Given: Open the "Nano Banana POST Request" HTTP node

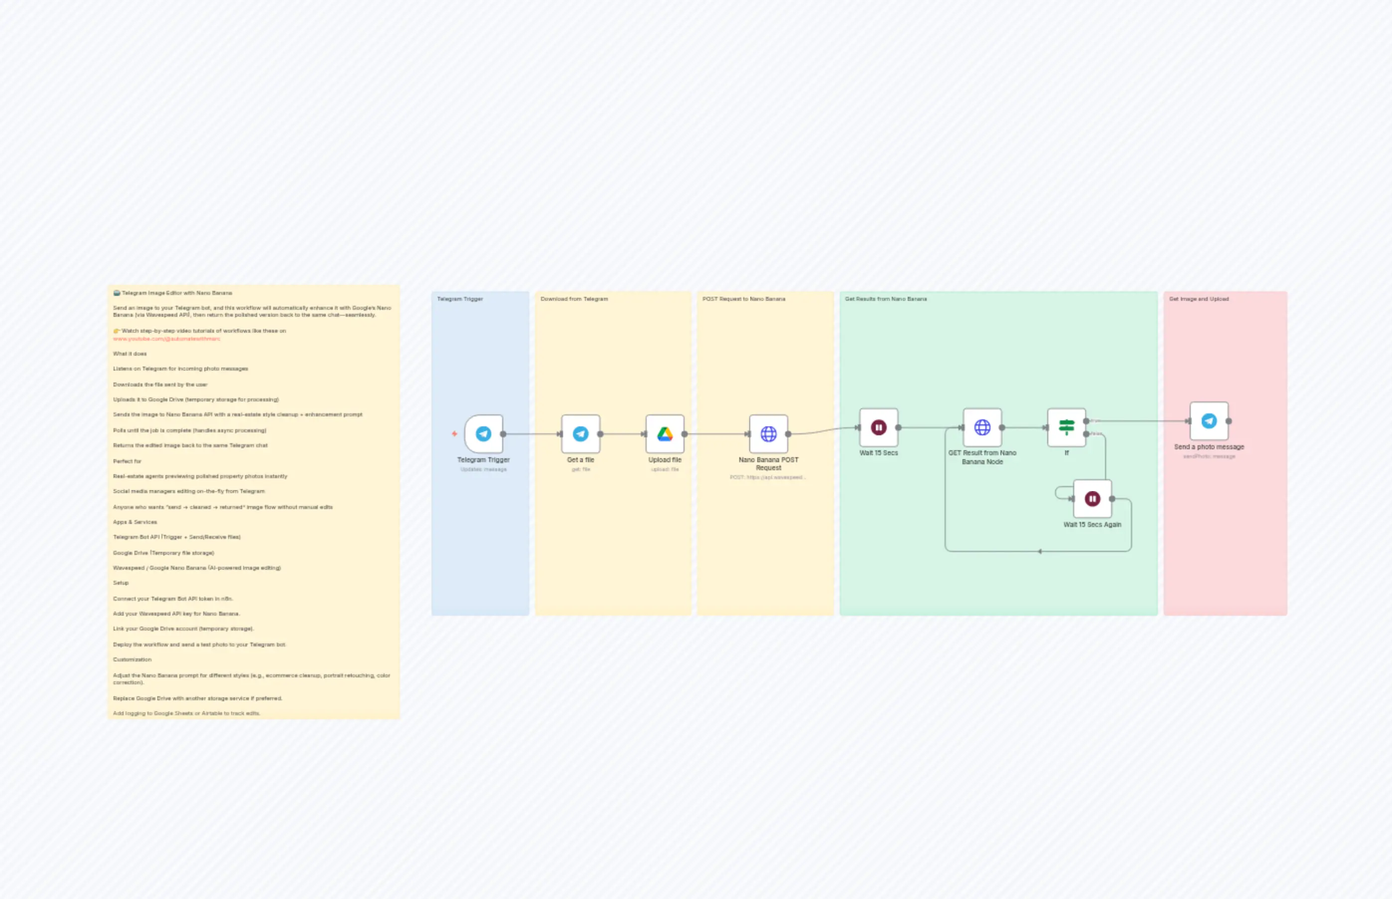Looking at the screenshot, I should coord(768,434).
